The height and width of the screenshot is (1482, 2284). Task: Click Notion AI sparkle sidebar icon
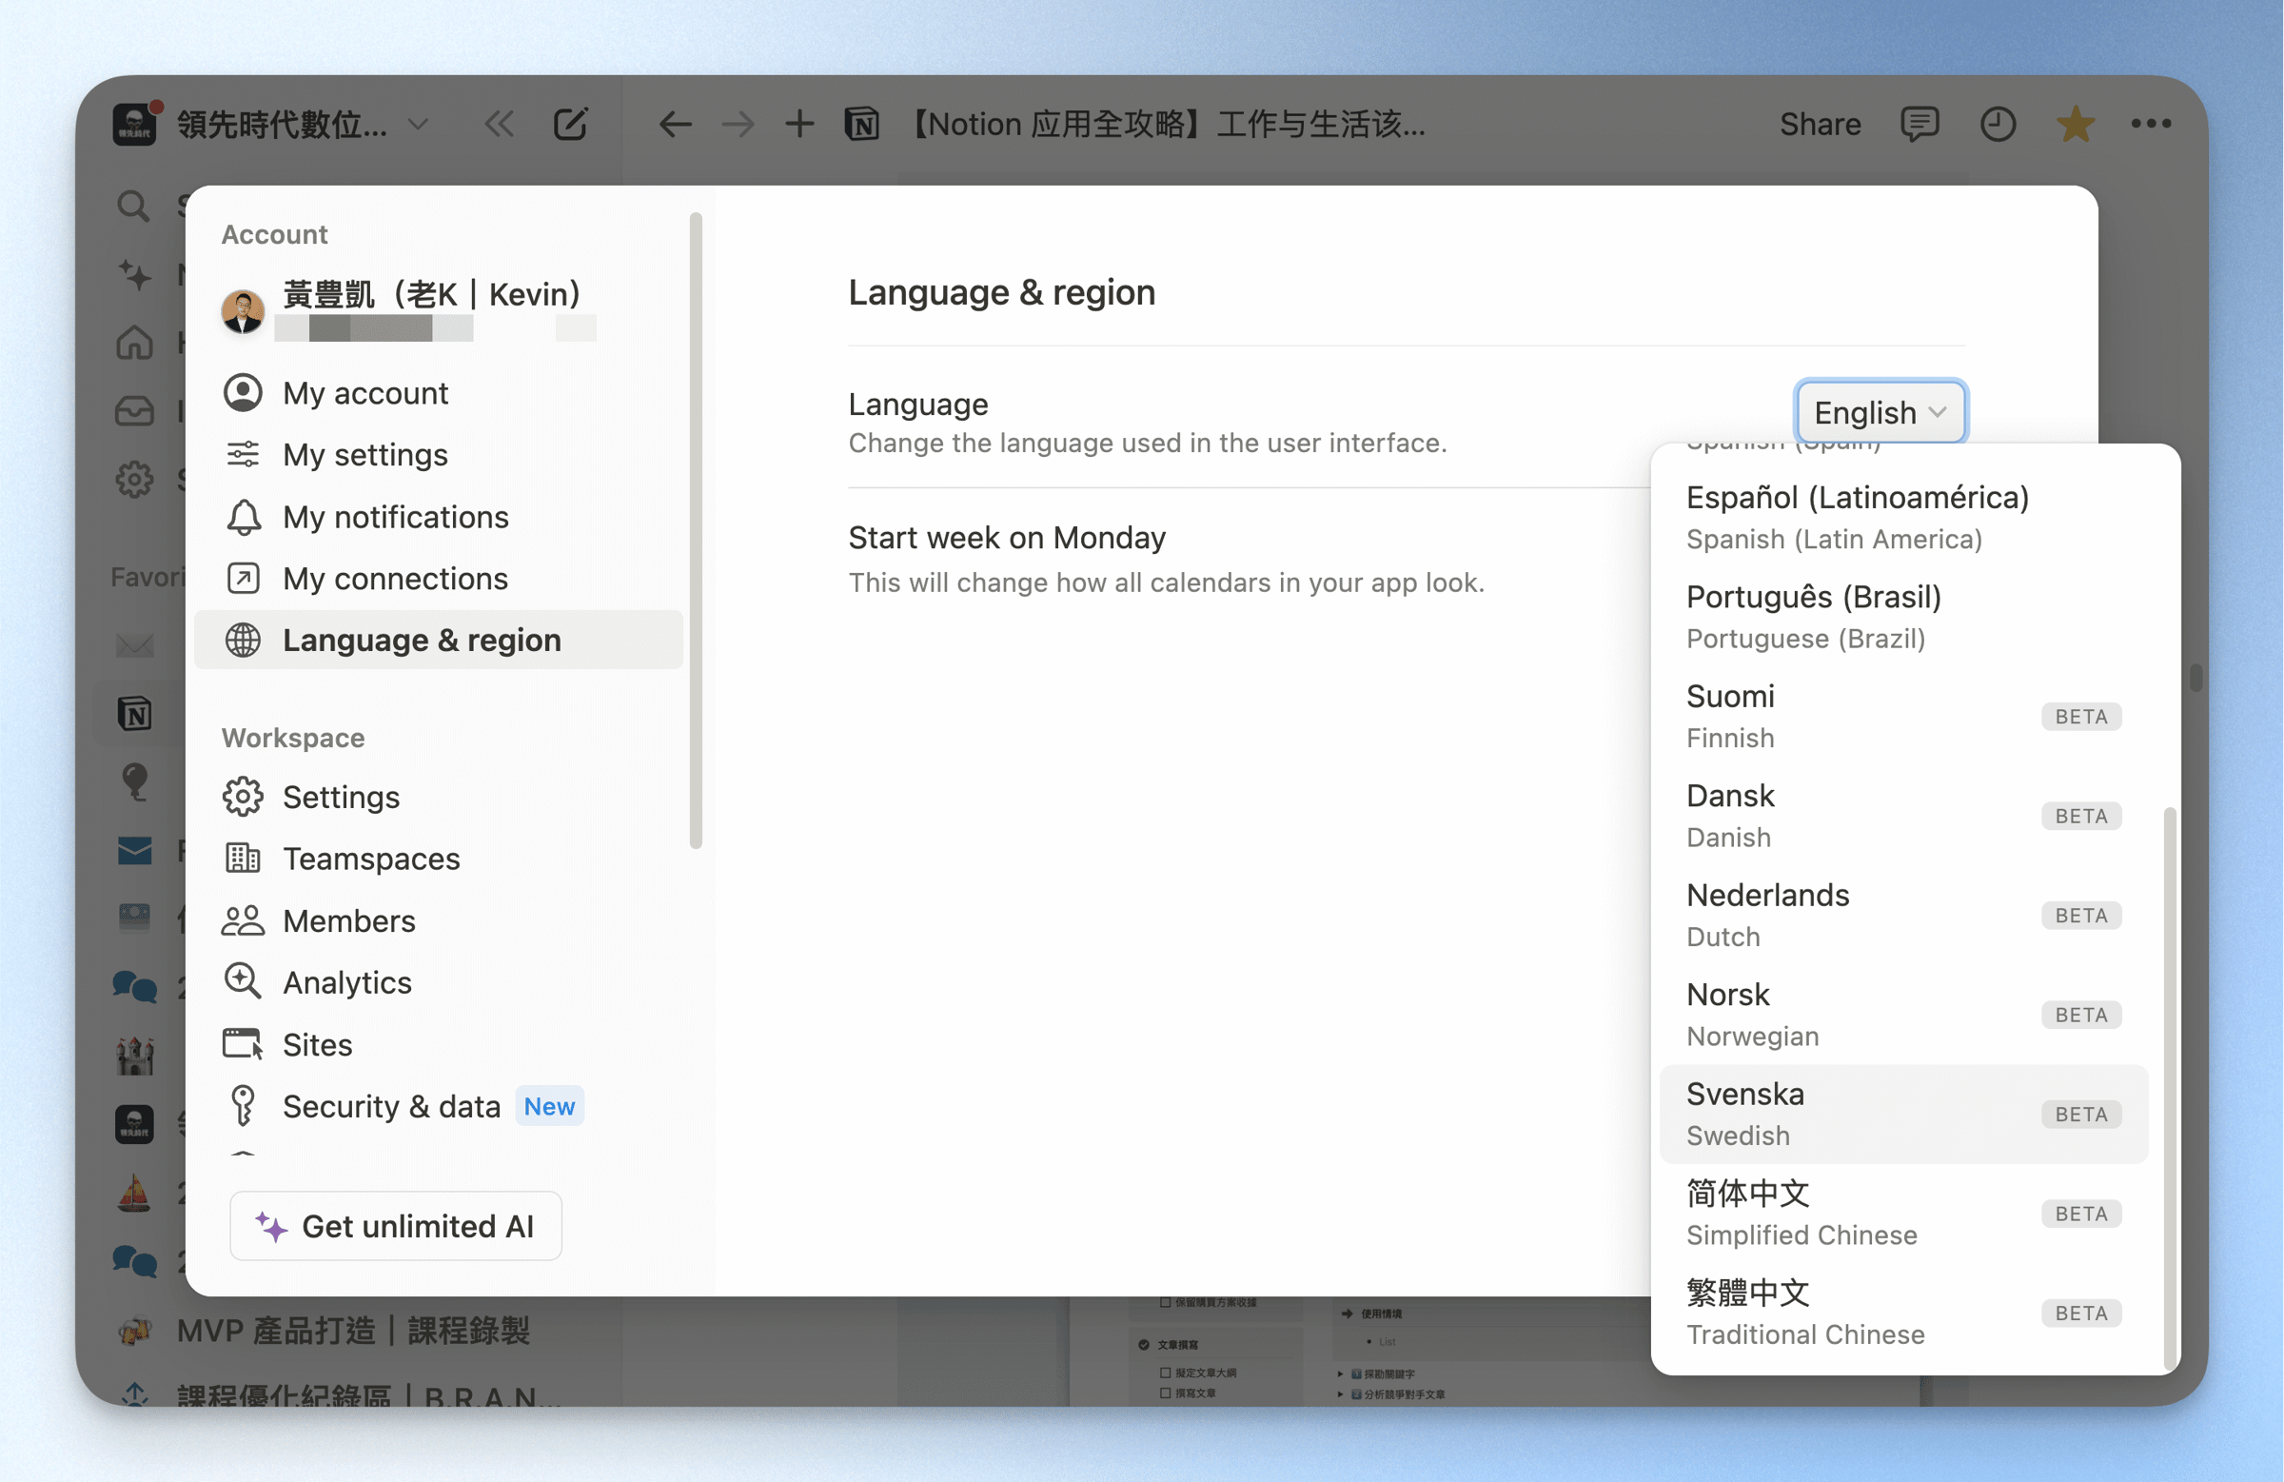[135, 274]
